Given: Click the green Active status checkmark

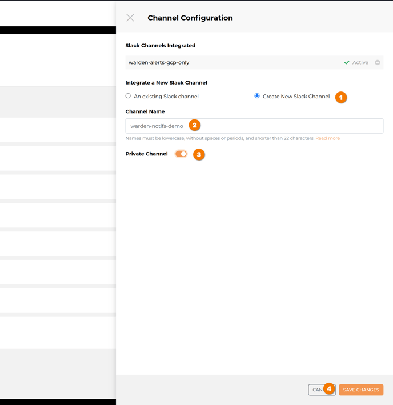Looking at the screenshot, I should (347, 62).
